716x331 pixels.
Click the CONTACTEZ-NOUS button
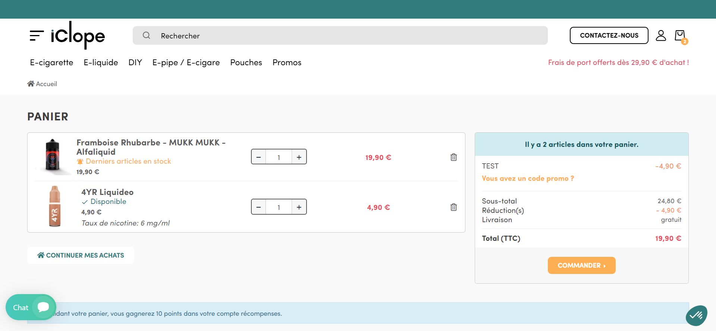tap(609, 35)
